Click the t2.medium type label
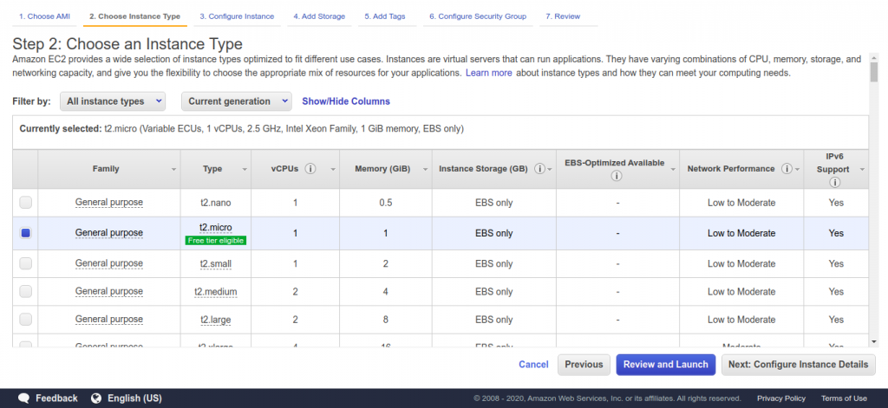The image size is (888, 408). [x=216, y=292]
